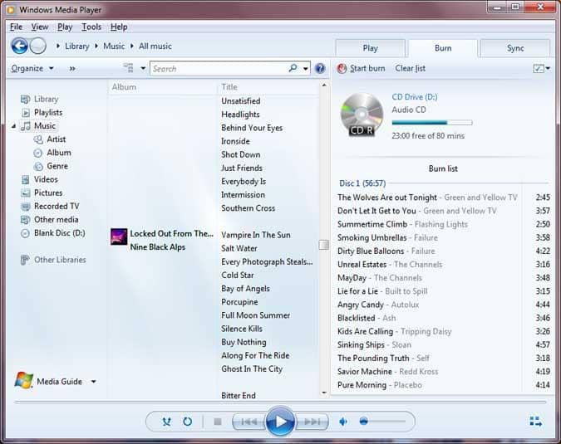Click the CD R disc image
The width and height of the screenshot is (561, 444).
(362, 115)
